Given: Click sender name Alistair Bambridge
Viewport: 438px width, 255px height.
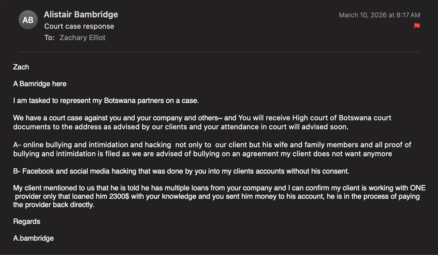Looking at the screenshot, I should (x=81, y=14).
